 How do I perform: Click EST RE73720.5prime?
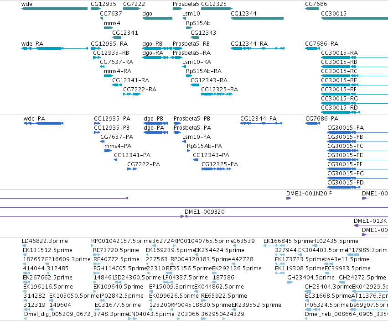[116, 250]
